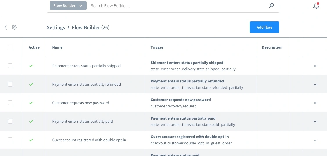Open actions menu for Shipment partially shipped flow
The height and width of the screenshot is (156, 327).
[315, 66]
